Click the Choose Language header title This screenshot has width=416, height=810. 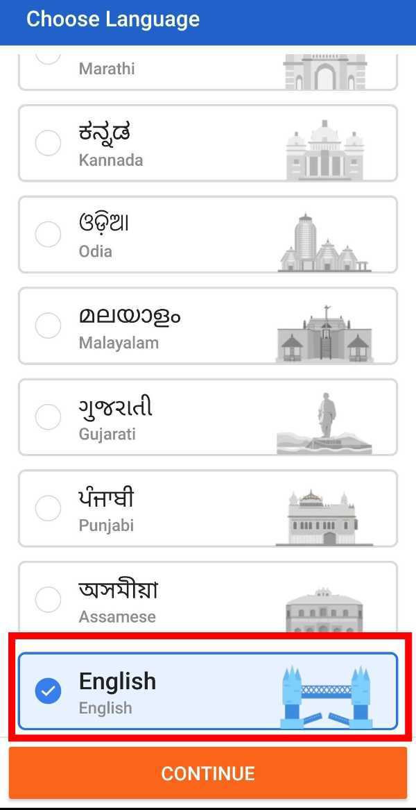coord(113,19)
